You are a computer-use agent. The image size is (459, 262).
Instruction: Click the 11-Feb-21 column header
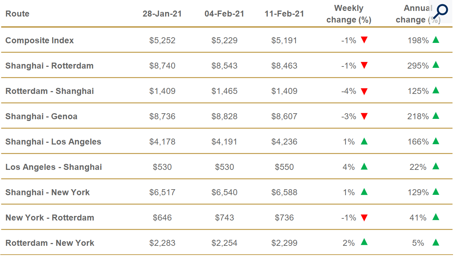pyautogui.click(x=284, y=14)
